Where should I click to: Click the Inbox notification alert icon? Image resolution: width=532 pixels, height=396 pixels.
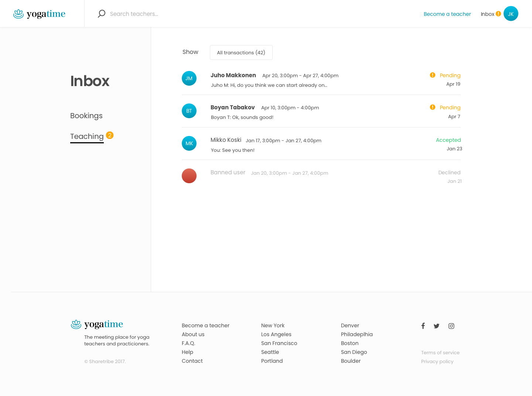498,13
